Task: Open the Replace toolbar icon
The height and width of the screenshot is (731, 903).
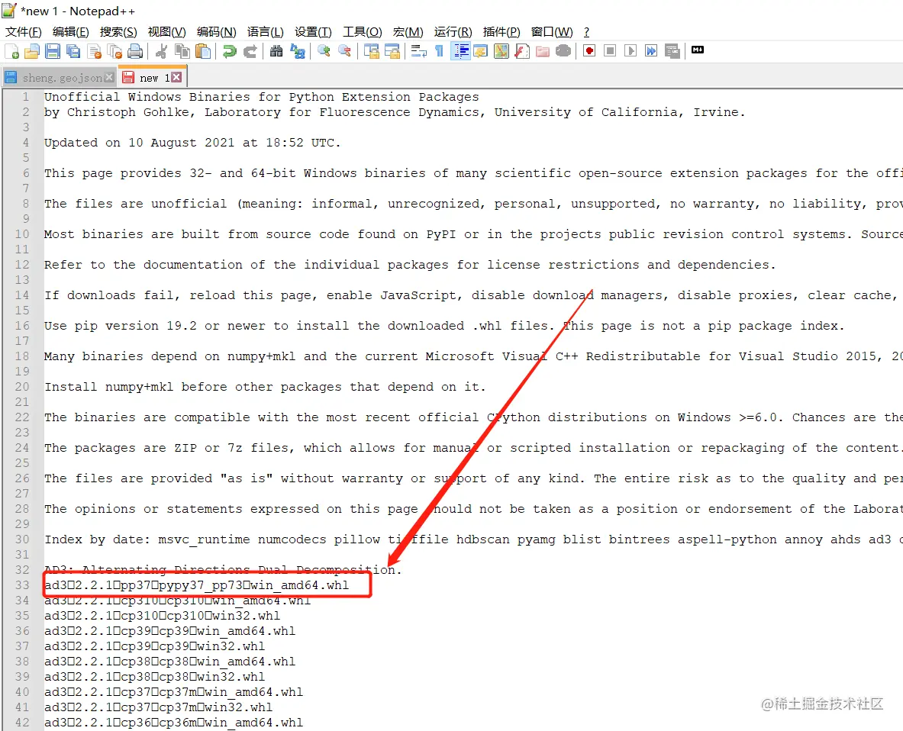Action: point(297,51)
